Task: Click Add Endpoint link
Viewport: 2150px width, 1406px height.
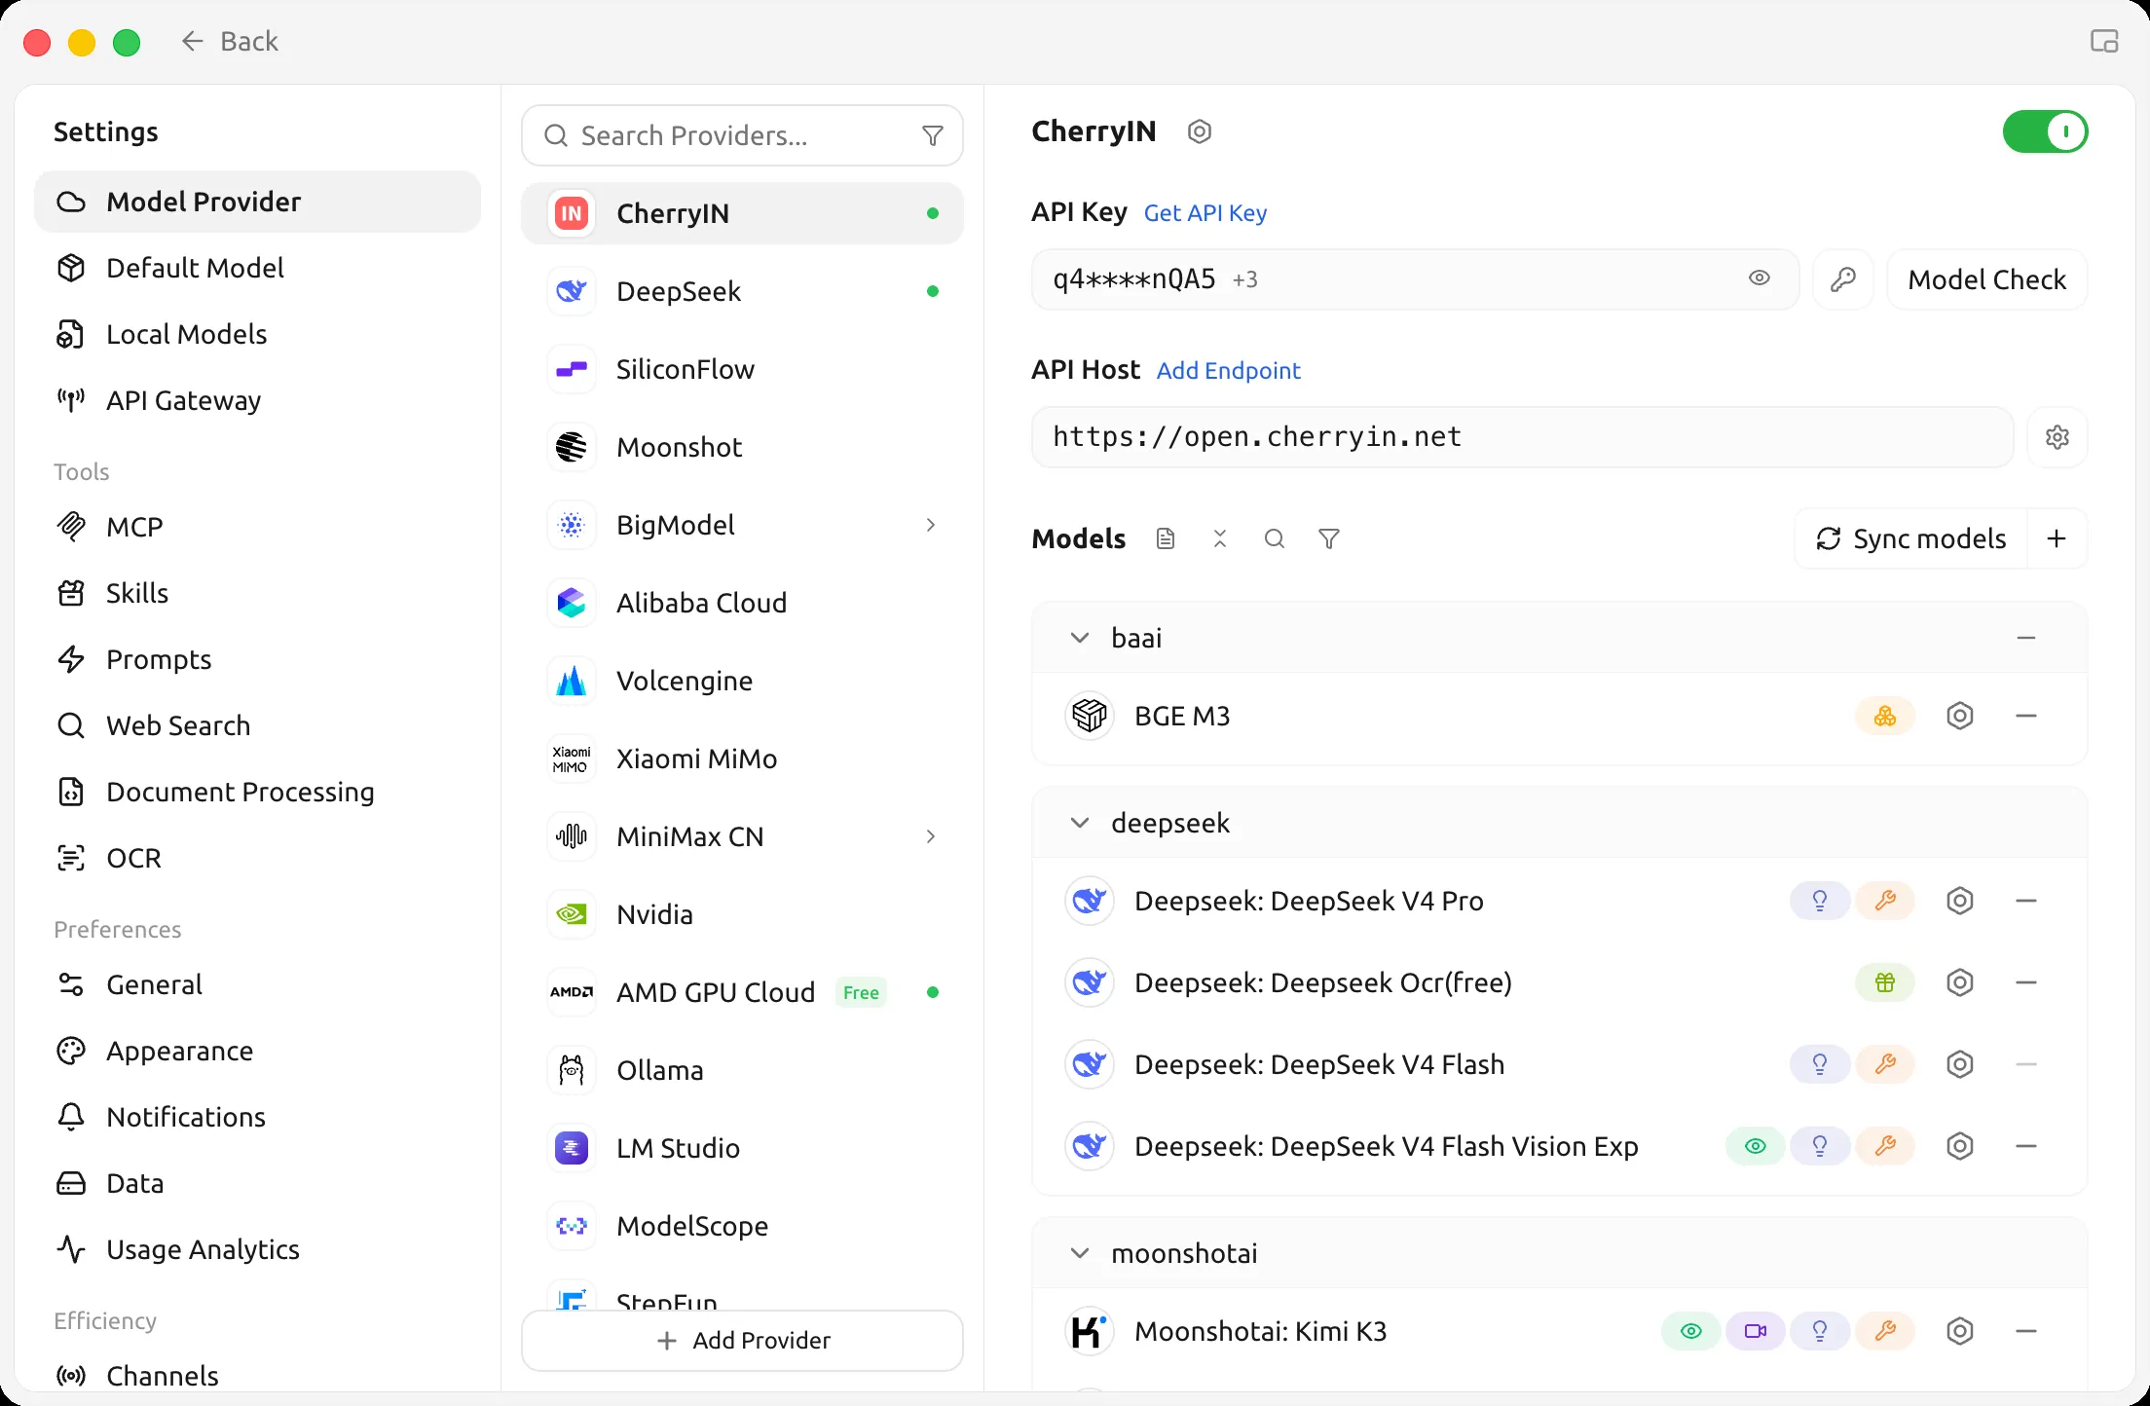Action: click(x=1229, y=371)
